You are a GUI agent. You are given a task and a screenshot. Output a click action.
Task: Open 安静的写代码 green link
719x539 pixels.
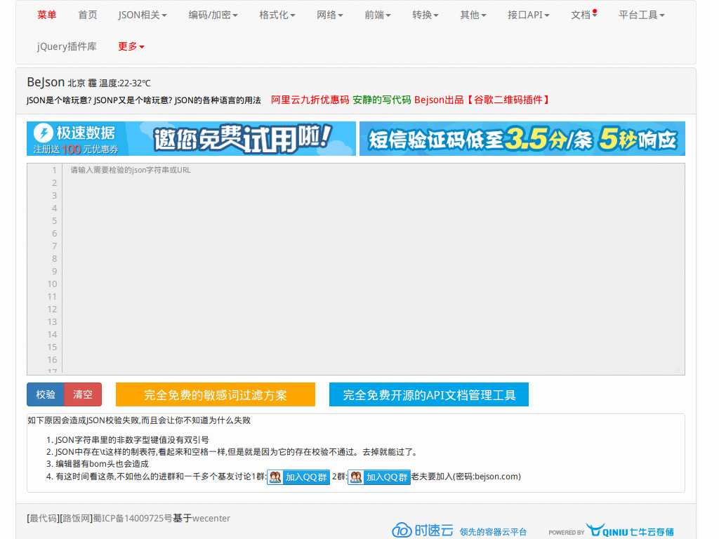click(x=381, y=100)
